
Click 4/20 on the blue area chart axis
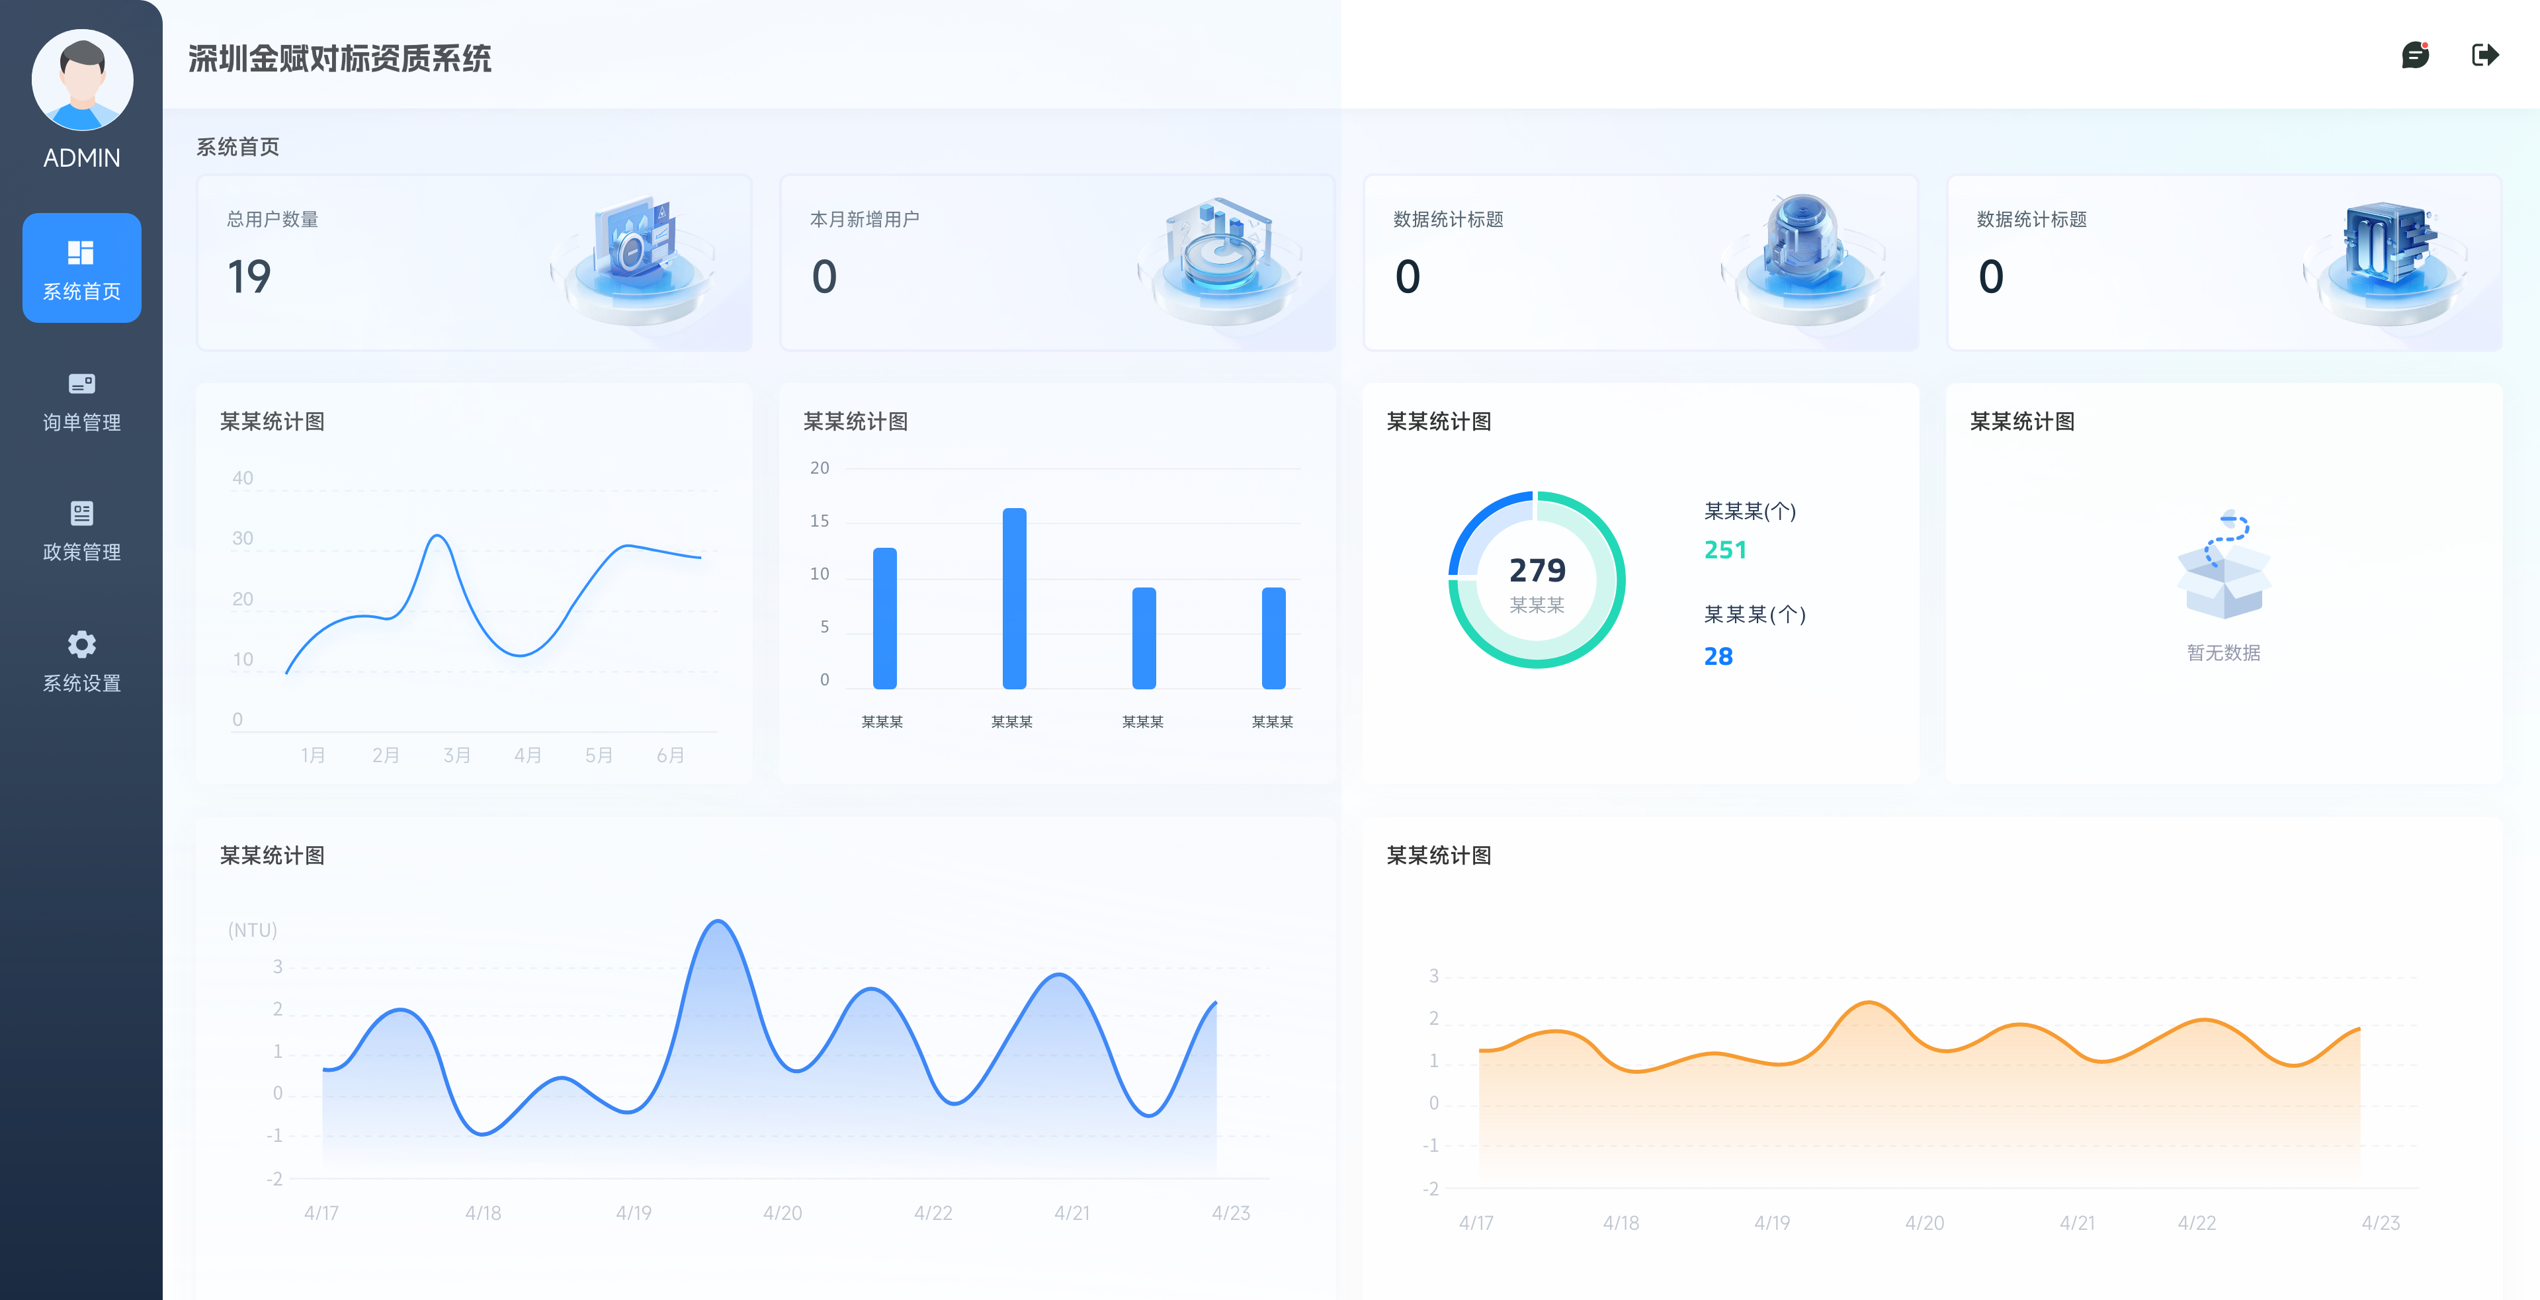[x=782, y=1212]
